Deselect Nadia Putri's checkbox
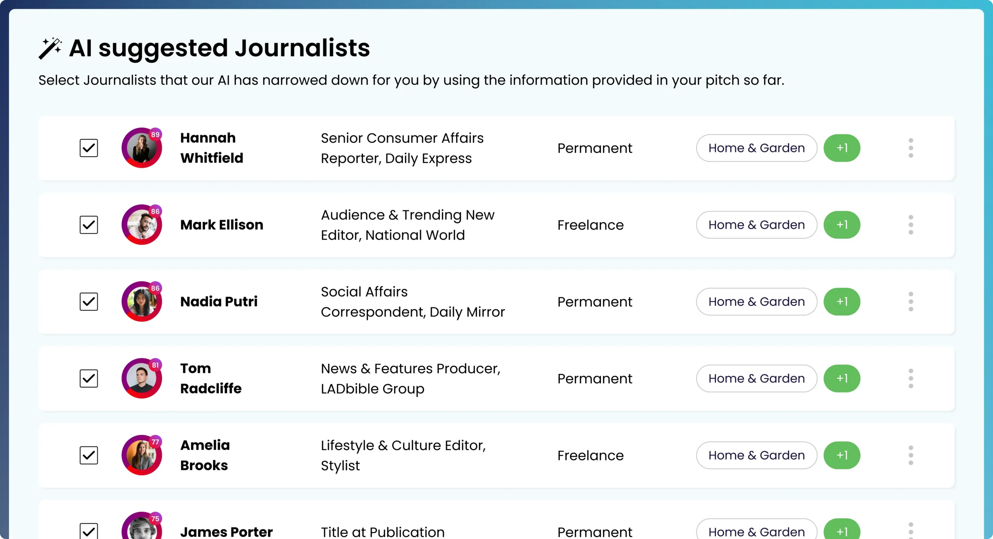 pos(89,301)
